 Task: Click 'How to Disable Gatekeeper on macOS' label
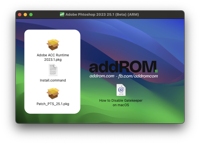coord(121,103)
